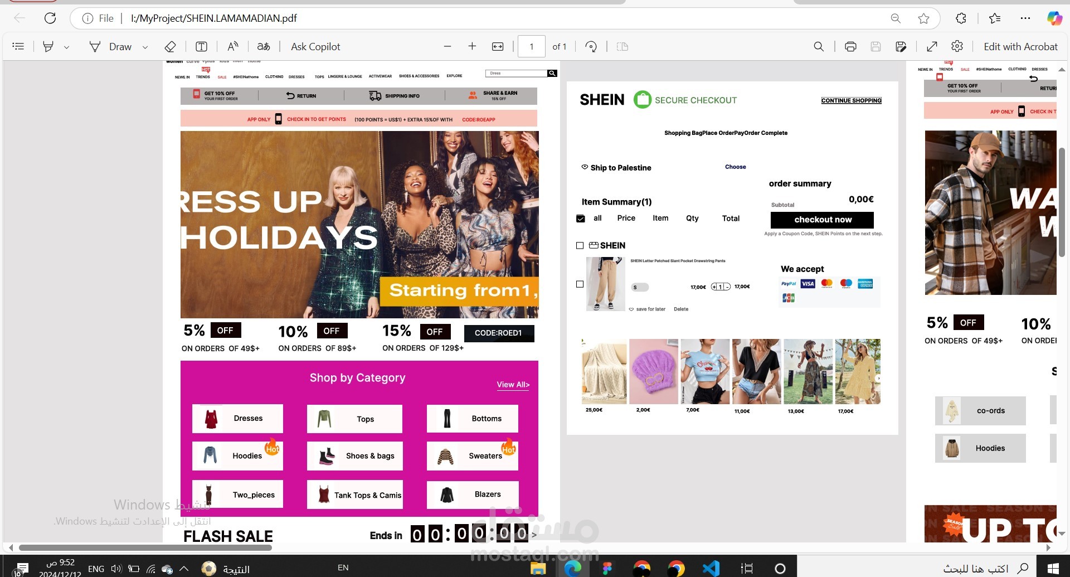The height and width of the screenshot is (577, 1070).
Task: Click the black 'checkout now' button
Action: tap(822, 220)
